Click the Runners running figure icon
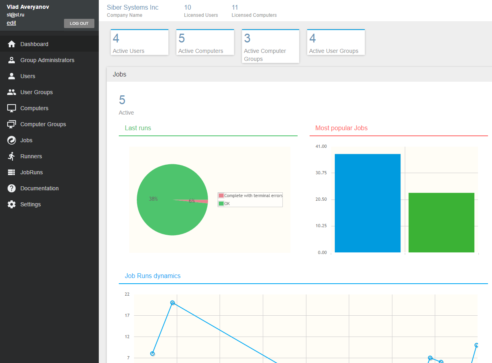 [12, 156]
